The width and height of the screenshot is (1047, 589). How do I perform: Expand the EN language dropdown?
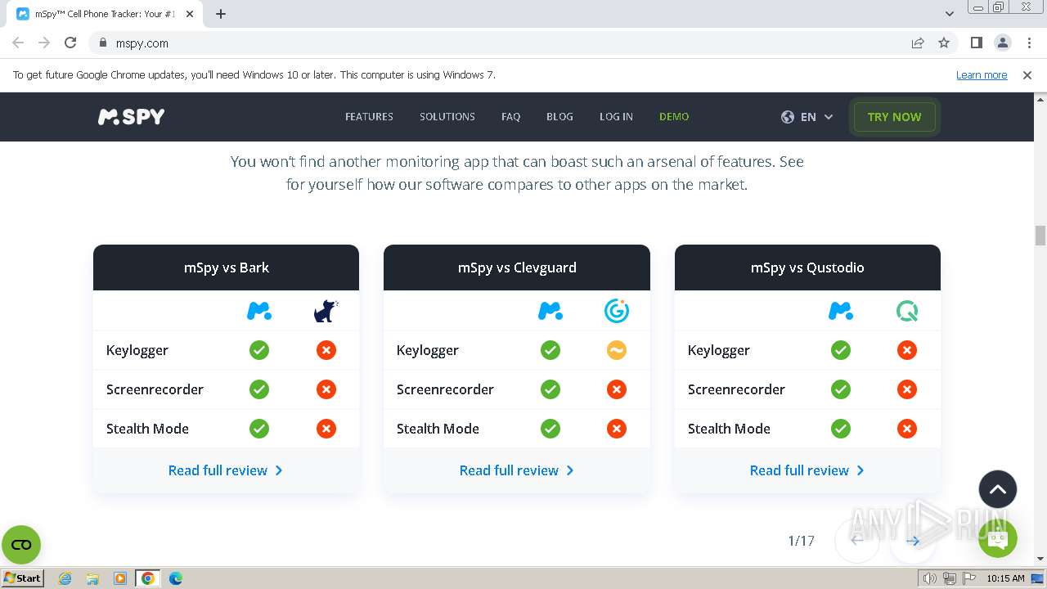816,117
